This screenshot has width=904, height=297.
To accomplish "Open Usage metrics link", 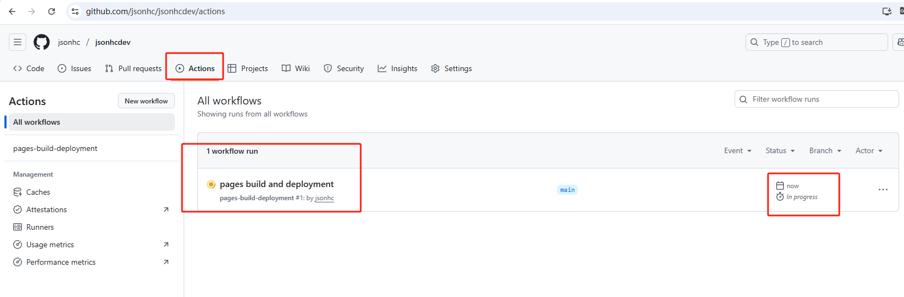I will 50,244.
